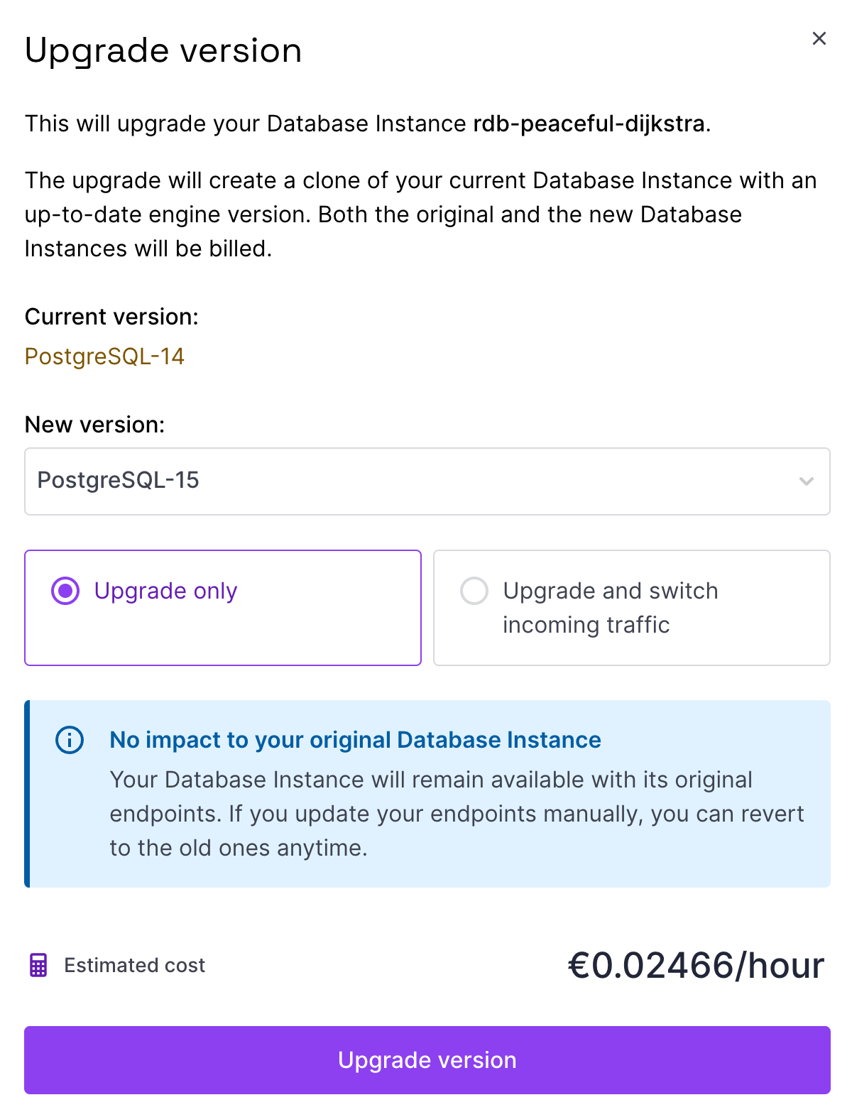
Task: Click the rdb-peaceful-dijkstra instance name
Action: pyautogui.click(x=590, y=124)
